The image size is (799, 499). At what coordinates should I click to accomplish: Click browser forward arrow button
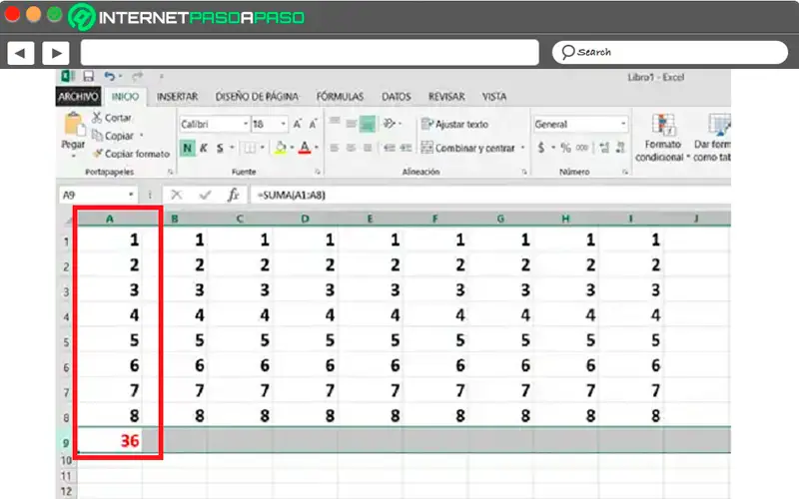click(x=56, y=53)
